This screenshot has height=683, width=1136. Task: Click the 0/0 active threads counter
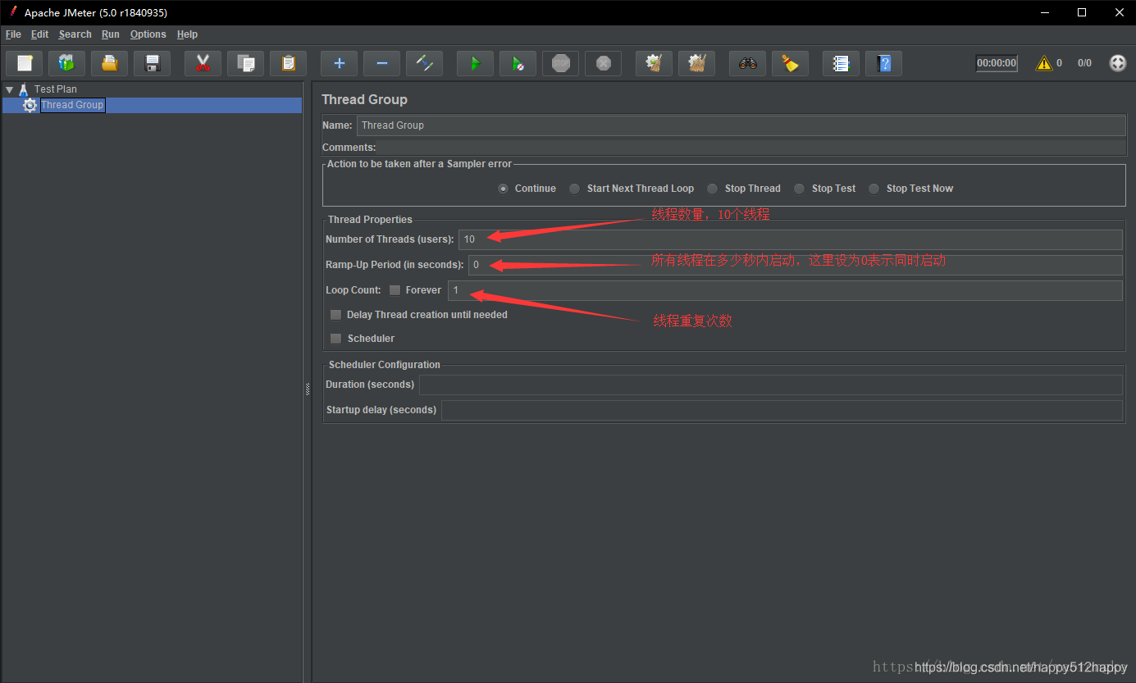(x=1084, y=63)
